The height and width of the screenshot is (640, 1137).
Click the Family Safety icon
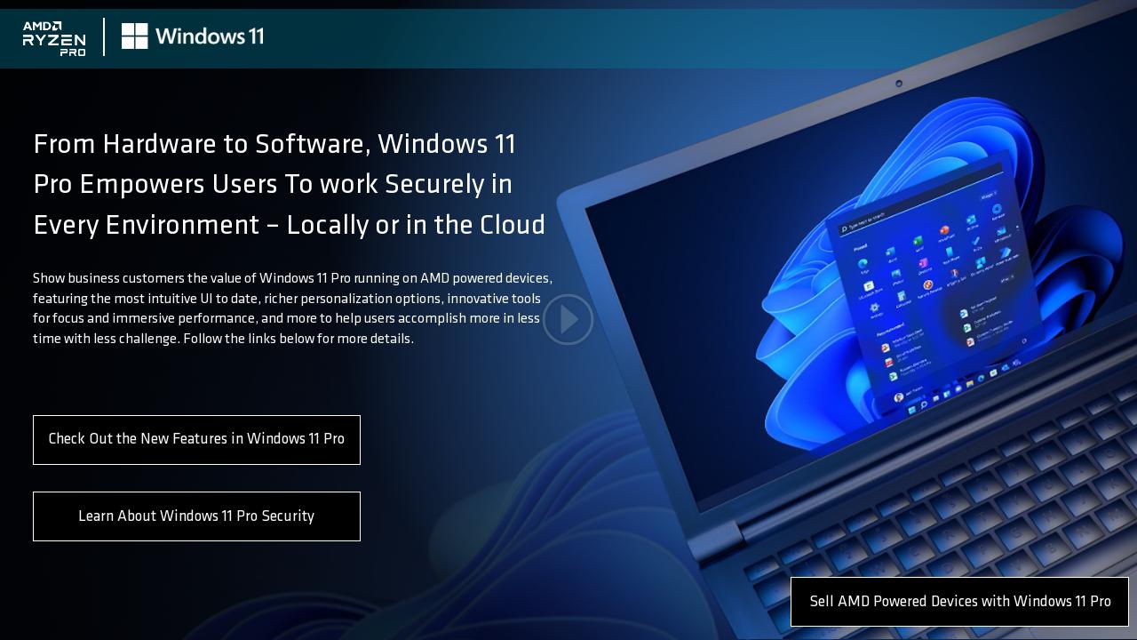[926, 285]
